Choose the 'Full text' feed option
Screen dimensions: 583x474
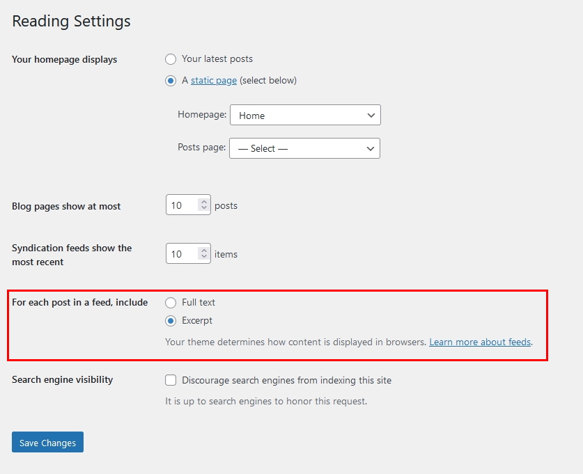click(x=171, y=303)
